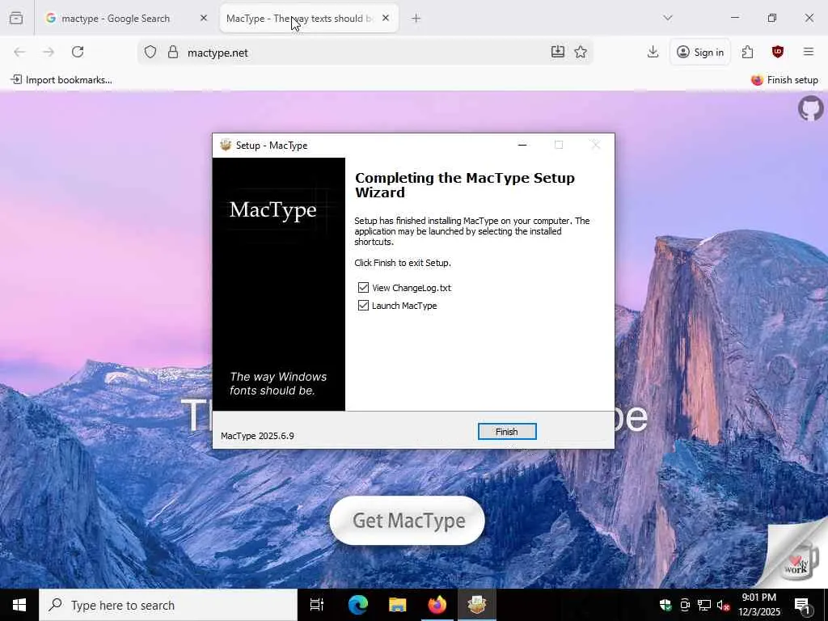This screenshot has height=621, width=828.
Task: Close the mactype - Google Search tab
Action: pyautogui.click(x=204, y=19)
